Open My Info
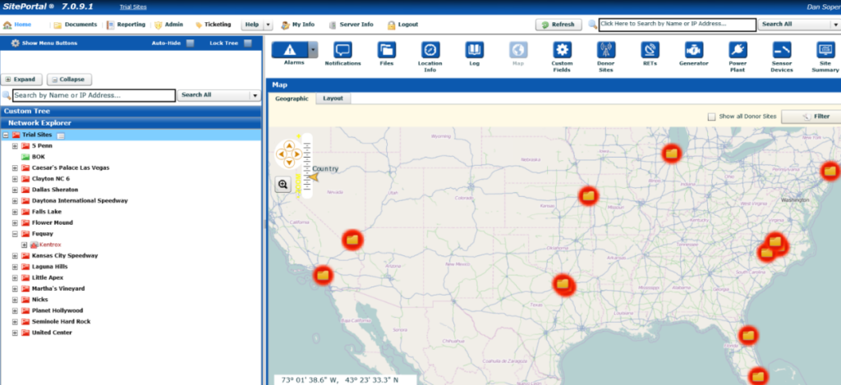 (297, 25)
